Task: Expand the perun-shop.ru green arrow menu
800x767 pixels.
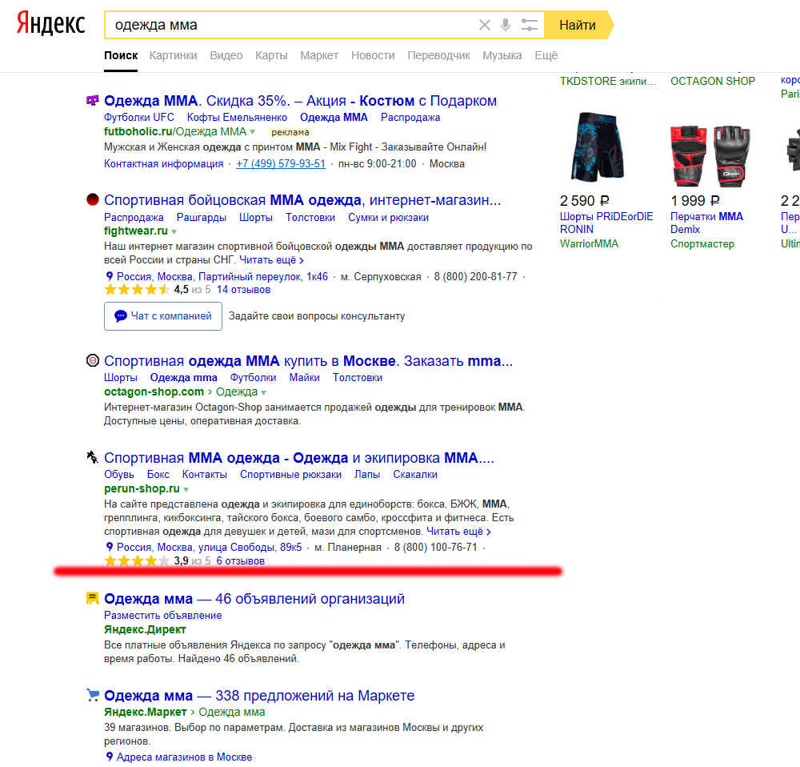Action: (186, 490)
